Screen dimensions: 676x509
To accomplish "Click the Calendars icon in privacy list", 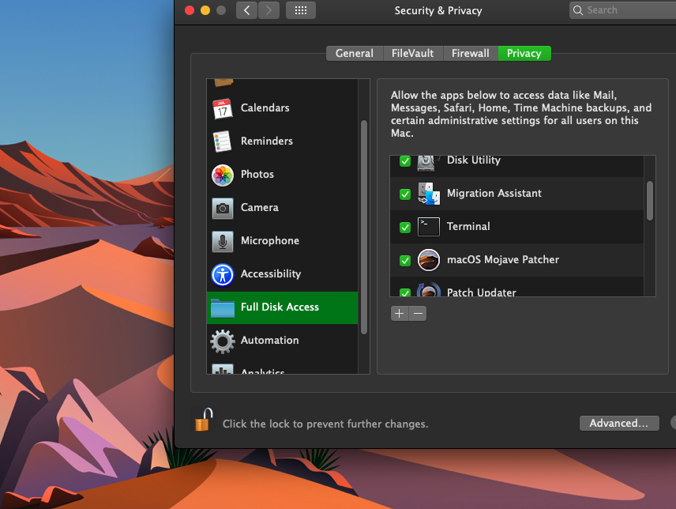I will (223, 109).
